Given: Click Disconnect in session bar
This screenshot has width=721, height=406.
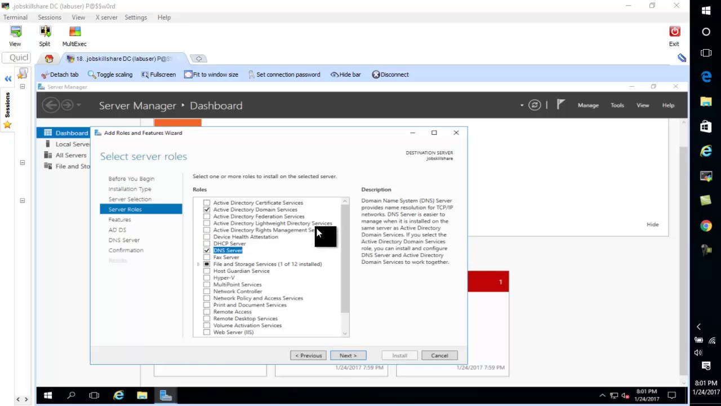Looking at the screenshot, I should (x=390, y=74).
